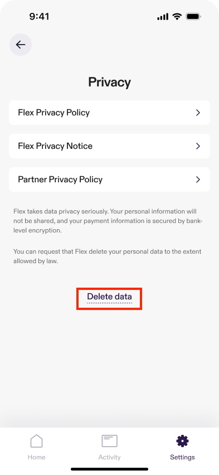
Task: Expand Partner Privacy Policy chevron
Action: pos(198,180)
